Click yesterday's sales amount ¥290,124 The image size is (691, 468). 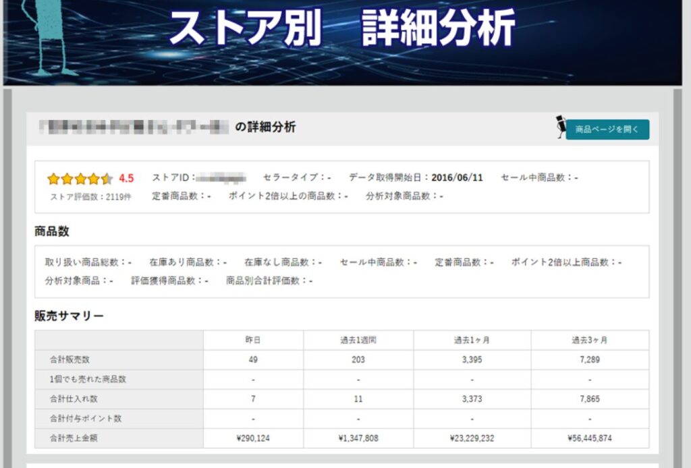click(253, 438)
